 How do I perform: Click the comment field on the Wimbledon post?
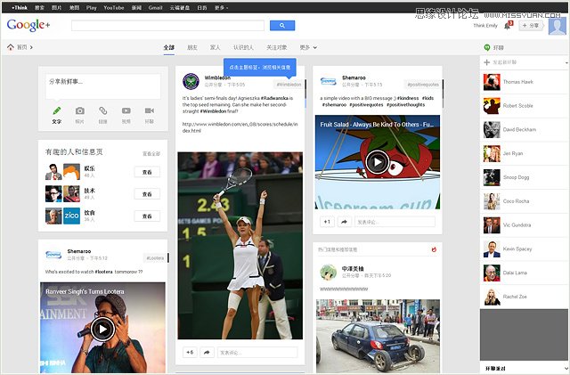pos(257,352)
